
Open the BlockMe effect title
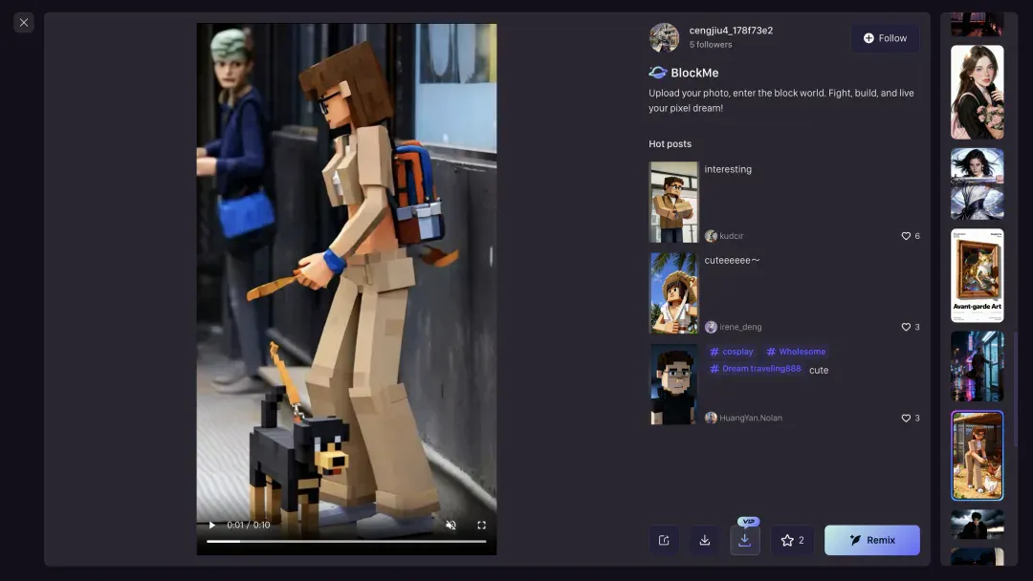pos(694,73)
